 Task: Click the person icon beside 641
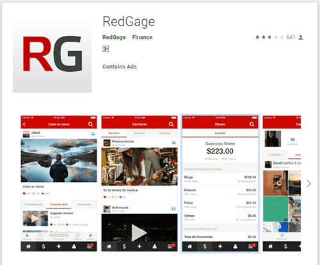point(301,37)
